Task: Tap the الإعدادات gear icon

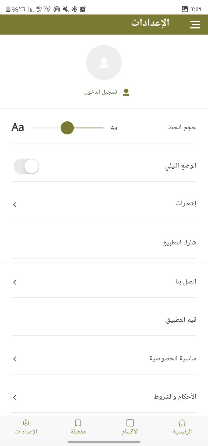Action: click(x=26, y=423)
